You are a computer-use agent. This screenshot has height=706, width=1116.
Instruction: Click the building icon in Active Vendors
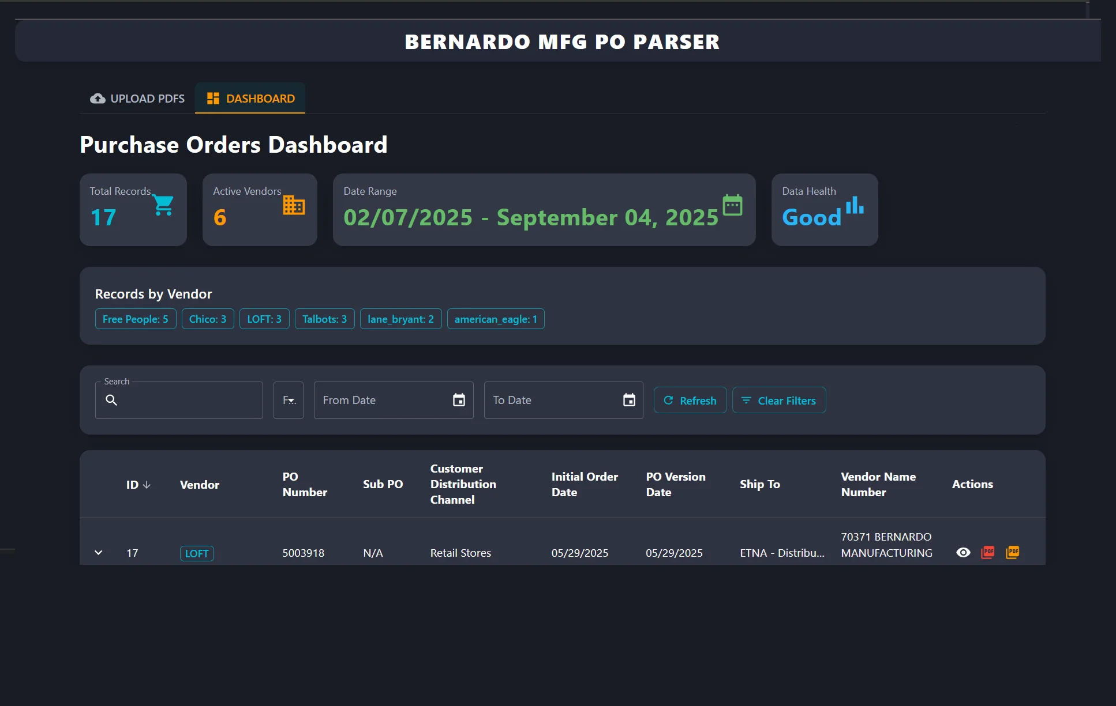pos(294,205)
